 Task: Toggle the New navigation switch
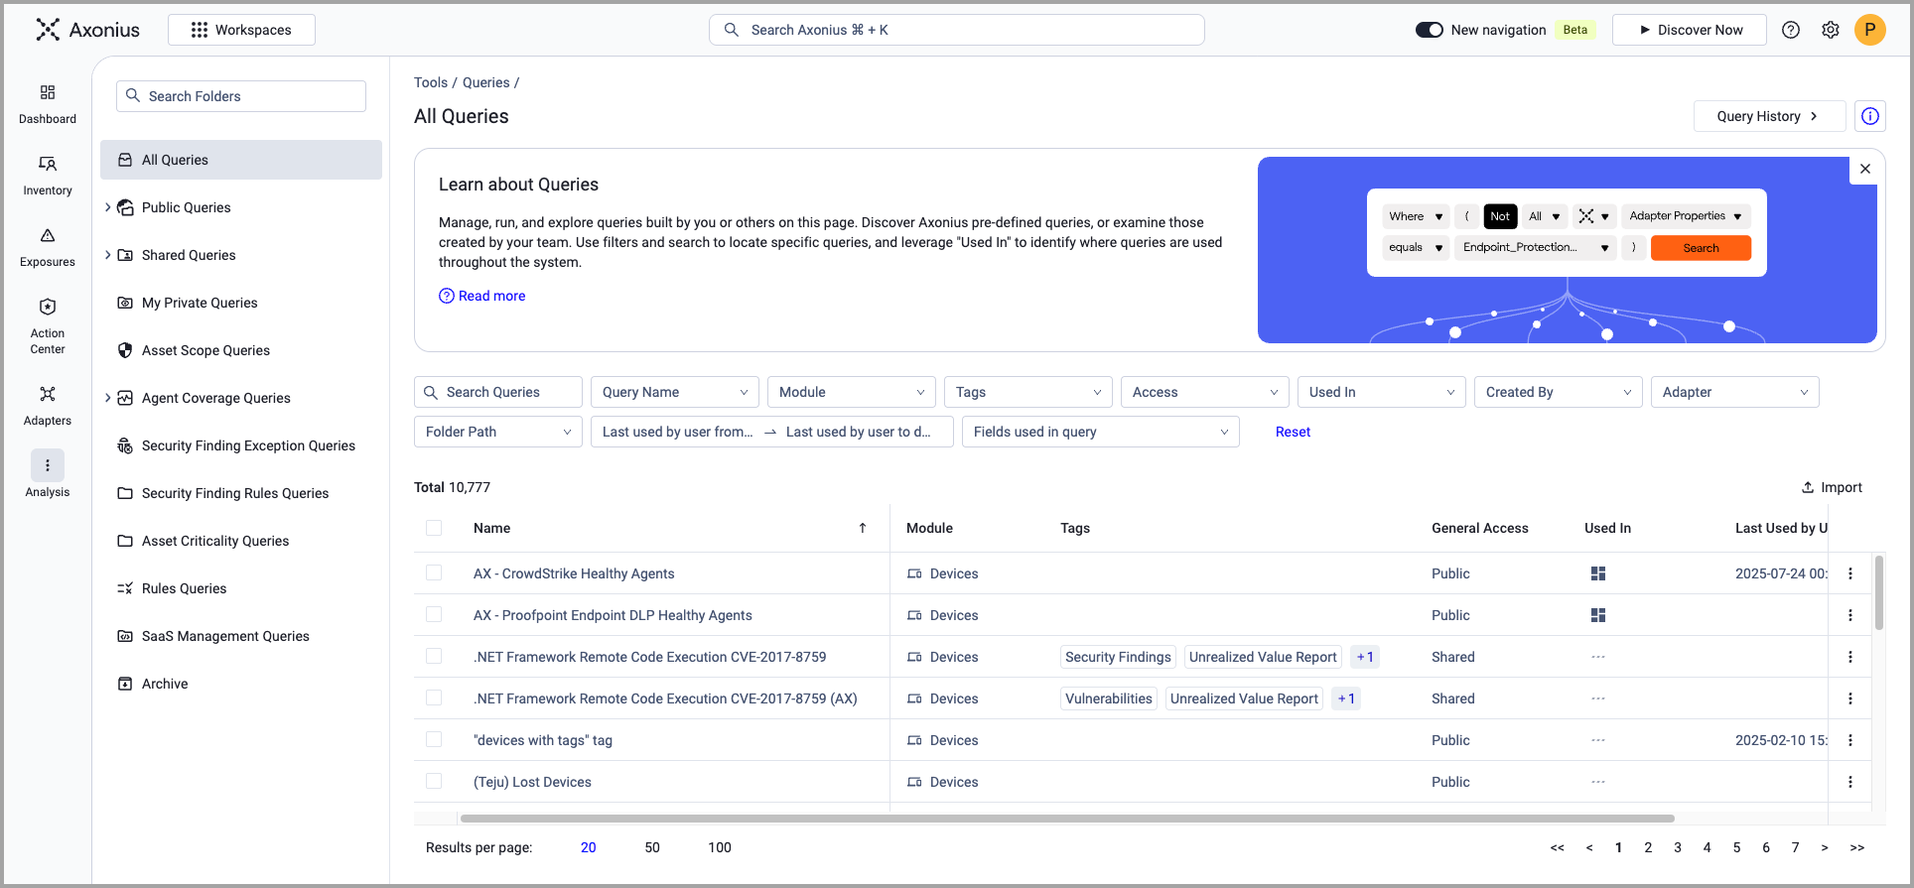coord(1430,30)
